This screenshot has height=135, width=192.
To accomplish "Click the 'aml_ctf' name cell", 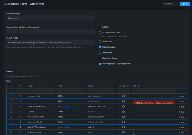I will coord(101,127).
